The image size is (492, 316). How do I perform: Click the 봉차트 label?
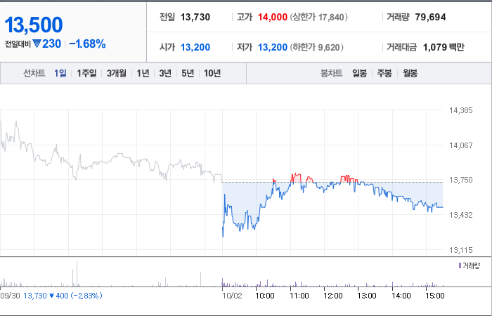(x=331, y=73)
